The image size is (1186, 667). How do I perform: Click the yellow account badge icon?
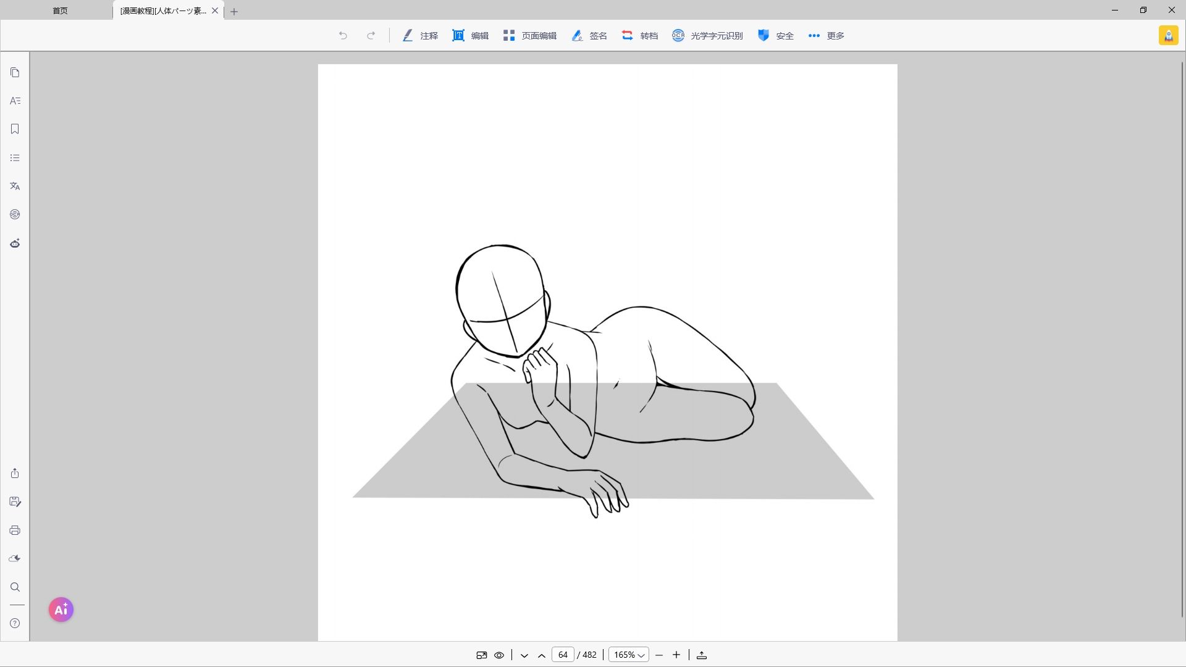[1168, 36]
